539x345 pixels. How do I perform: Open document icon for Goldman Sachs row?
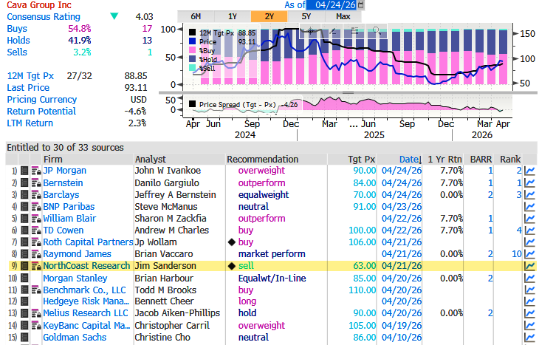[24, 338]
